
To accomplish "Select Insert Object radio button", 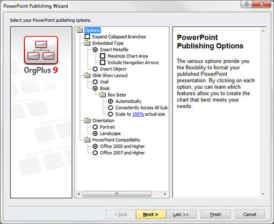I will click(x=95, y=69).
